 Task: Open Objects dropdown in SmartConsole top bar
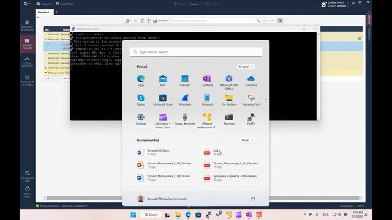coord(44,4)
